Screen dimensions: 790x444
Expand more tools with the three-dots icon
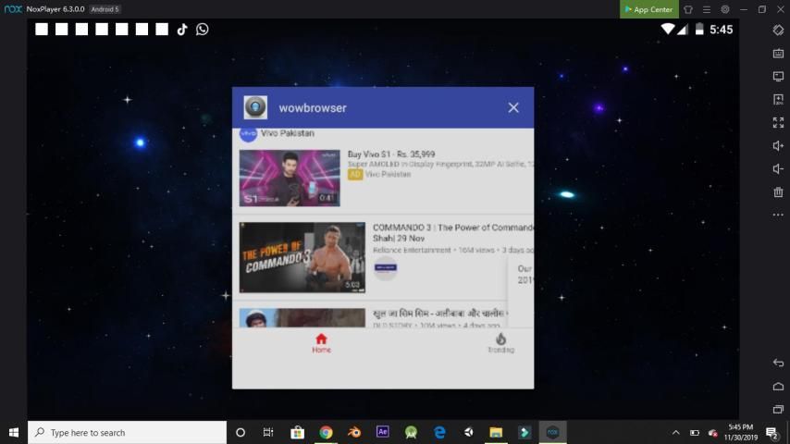pos(778,215)
